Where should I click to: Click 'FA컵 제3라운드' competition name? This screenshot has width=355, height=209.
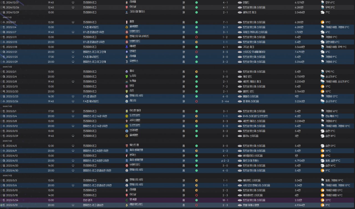click(91, 27)
